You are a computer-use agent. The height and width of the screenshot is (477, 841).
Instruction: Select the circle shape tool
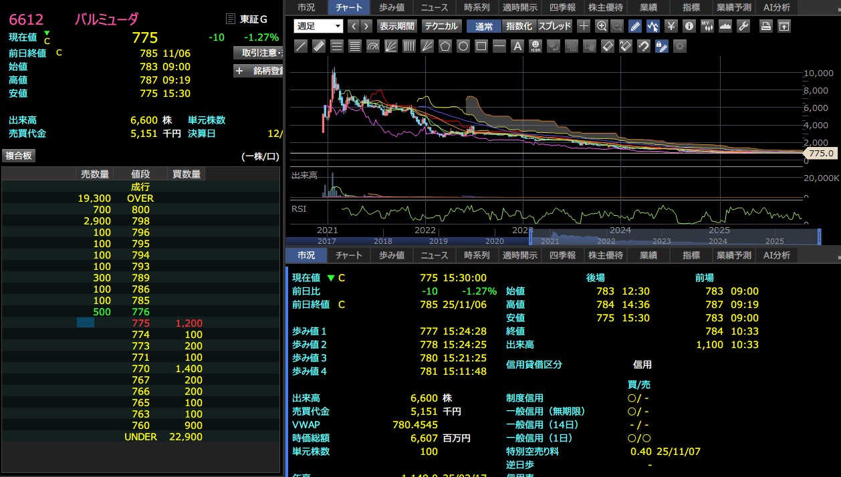click(x=463, y=46)
